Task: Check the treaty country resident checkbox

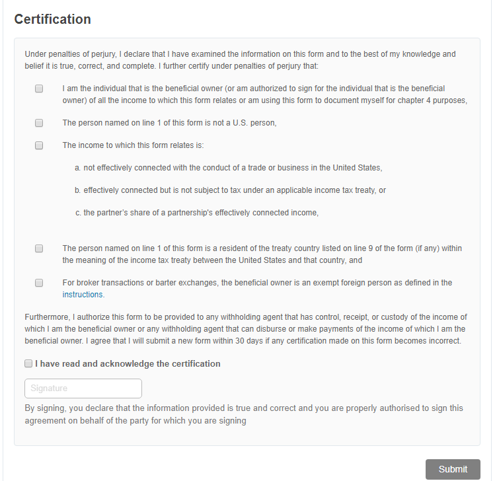Action: point(39,248)
